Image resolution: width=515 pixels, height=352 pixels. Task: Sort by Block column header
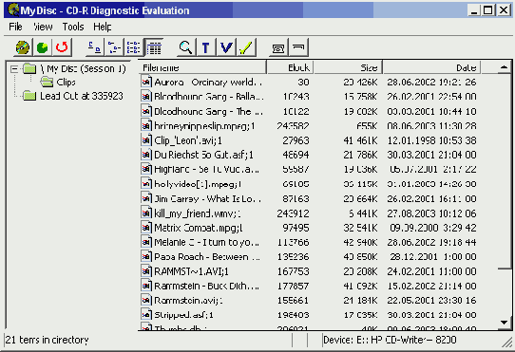coord(291,67)
